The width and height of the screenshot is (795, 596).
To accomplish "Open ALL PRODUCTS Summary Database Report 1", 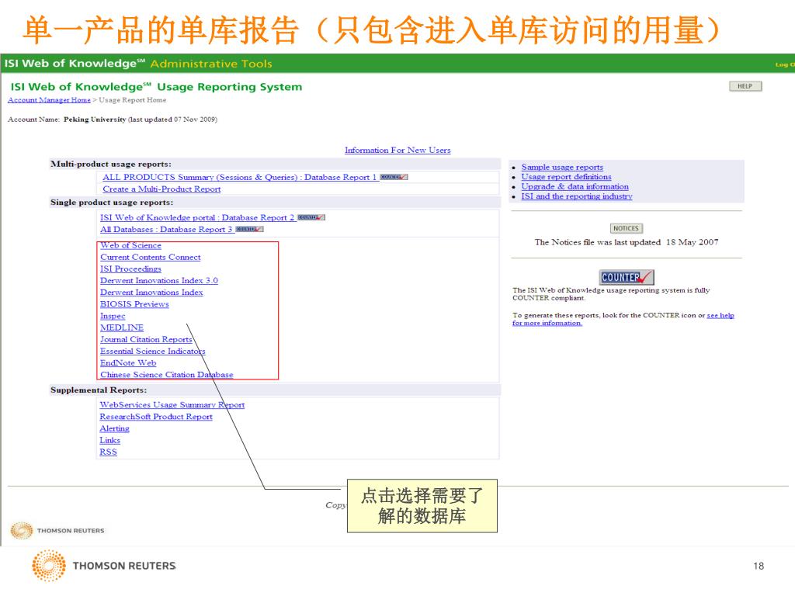I will pos(239,177).
